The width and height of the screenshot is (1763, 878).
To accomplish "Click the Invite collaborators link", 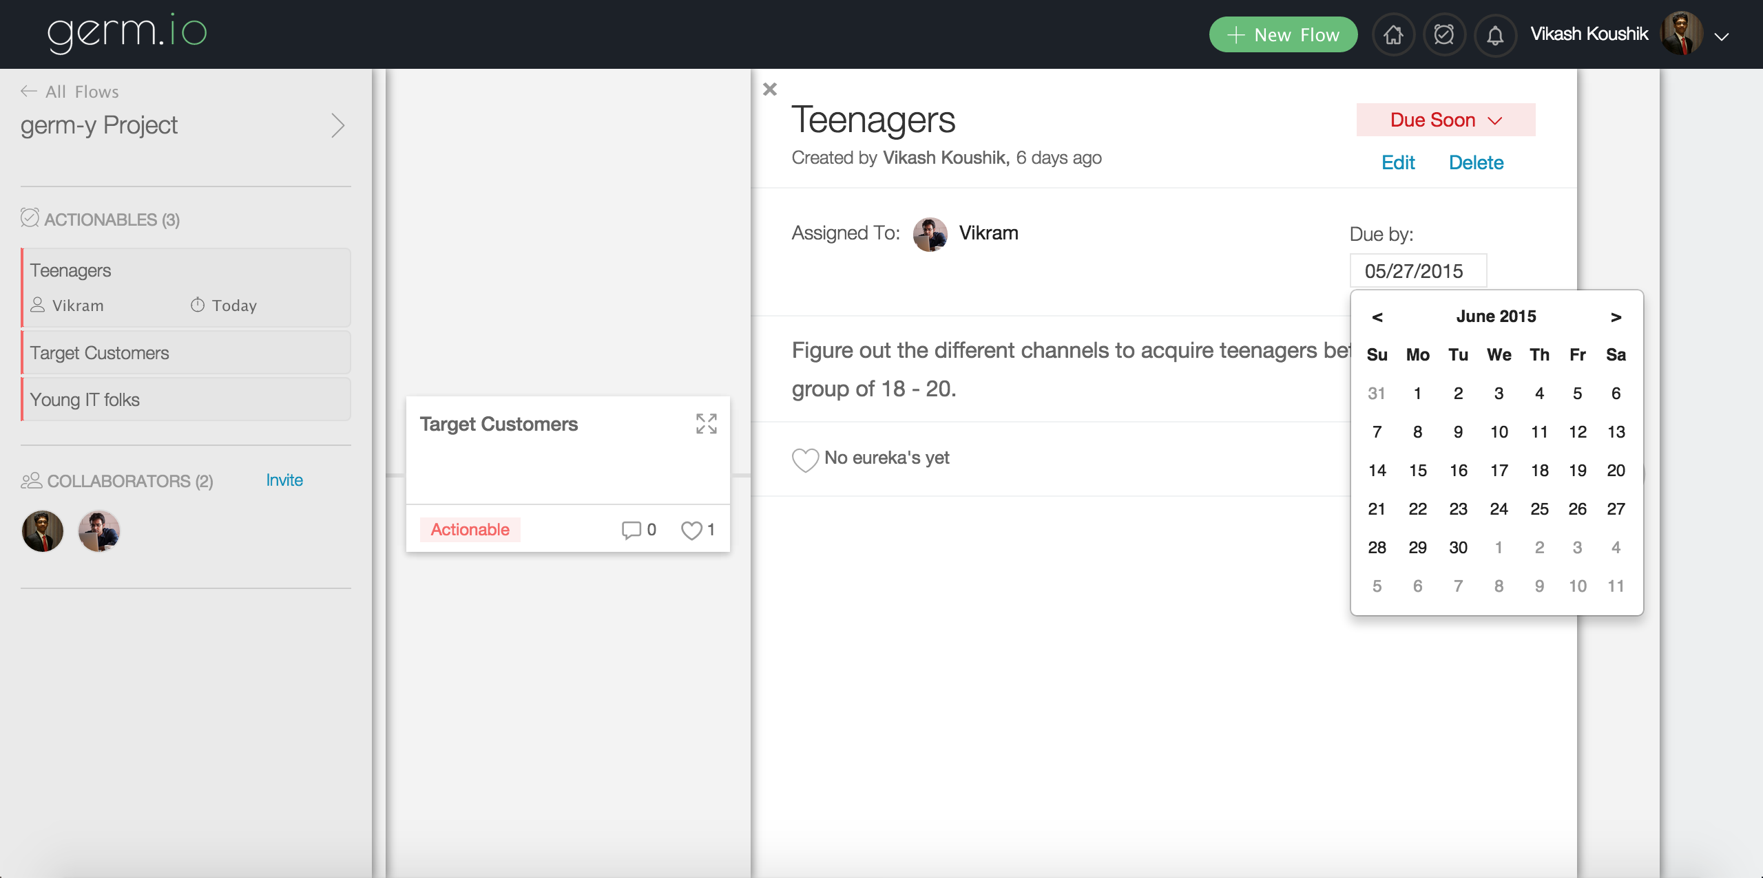I will (284, 480).
